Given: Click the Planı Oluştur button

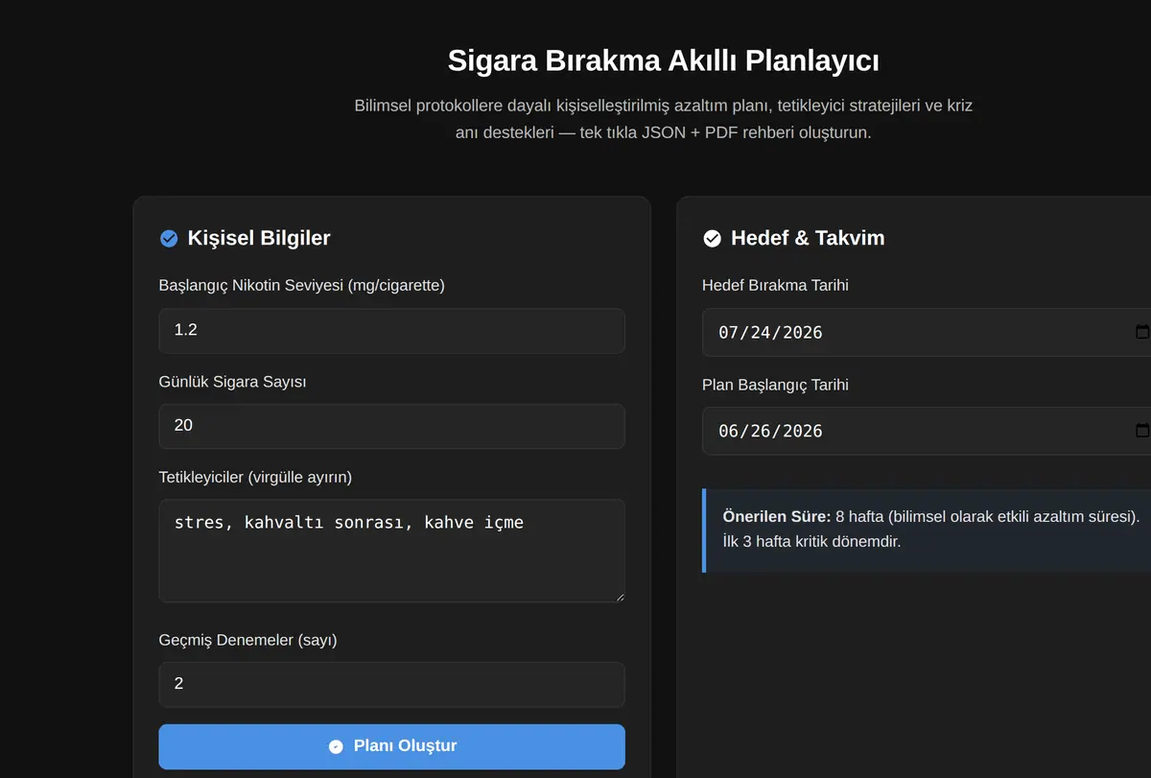Looking at the screenshot, I should (391, 746).
